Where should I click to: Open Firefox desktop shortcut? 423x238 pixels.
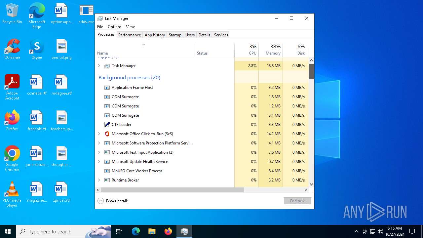tap(12, 121)
